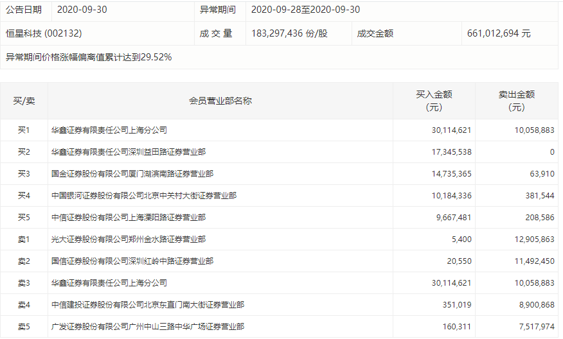Click sell amount 63,910
The width and height of the screenshot is (563, 339).
pyautogui.click(x=542, y=174)
